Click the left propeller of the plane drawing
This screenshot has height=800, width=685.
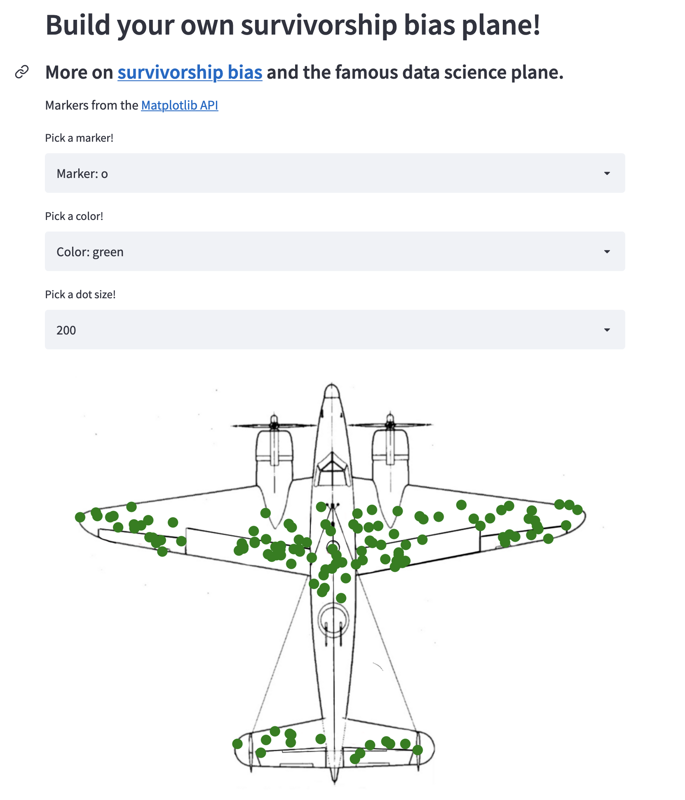[274, 425]
